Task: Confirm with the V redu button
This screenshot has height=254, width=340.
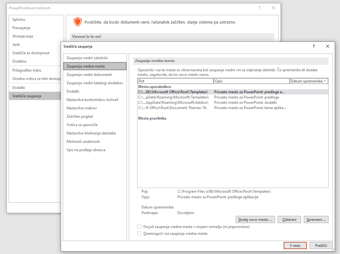Action: pos(295,246)
